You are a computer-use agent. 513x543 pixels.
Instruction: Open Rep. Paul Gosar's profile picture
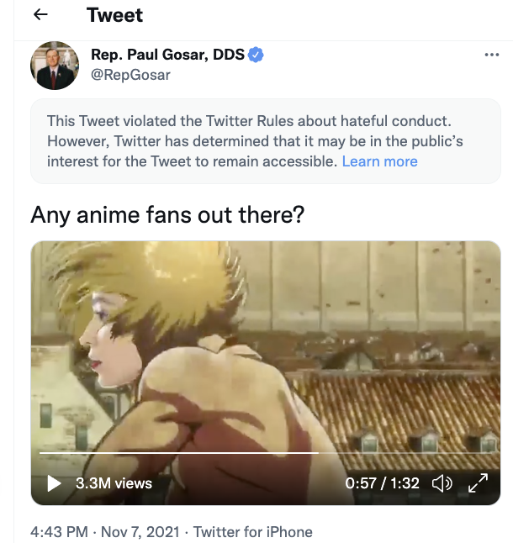click(55, 66)
